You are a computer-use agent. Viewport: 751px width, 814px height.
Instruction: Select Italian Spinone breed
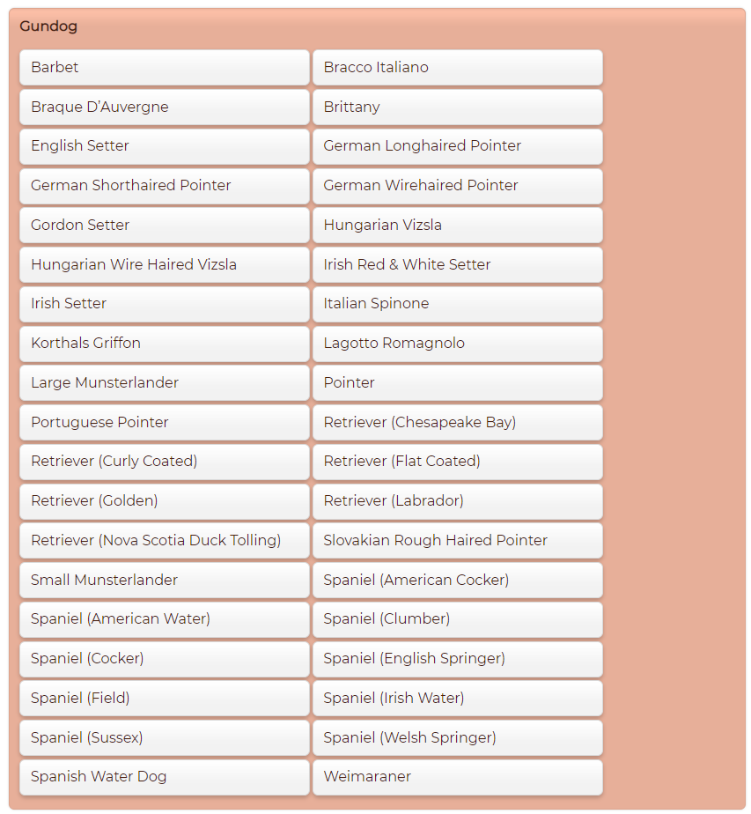point(457,304)
